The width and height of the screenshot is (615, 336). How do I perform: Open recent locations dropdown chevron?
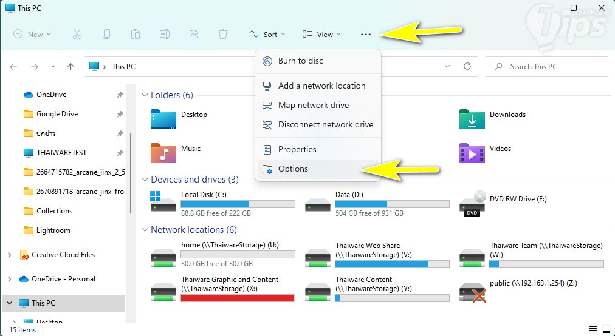(x=53, y=67)
